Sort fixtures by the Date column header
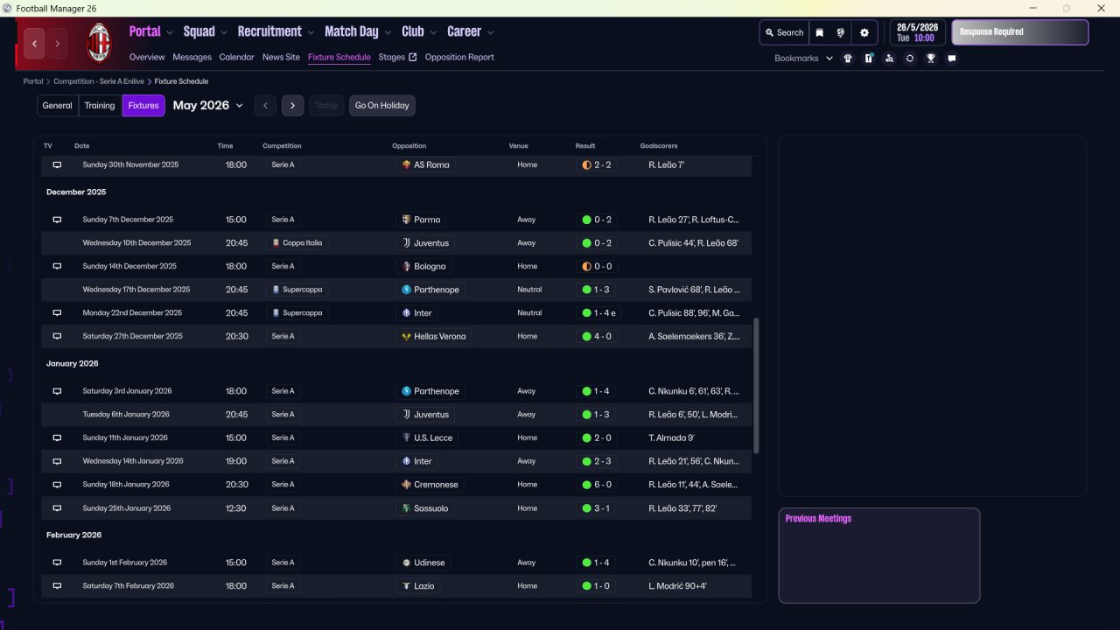Viewport: 1120px width, 630px height. point(81,146)
